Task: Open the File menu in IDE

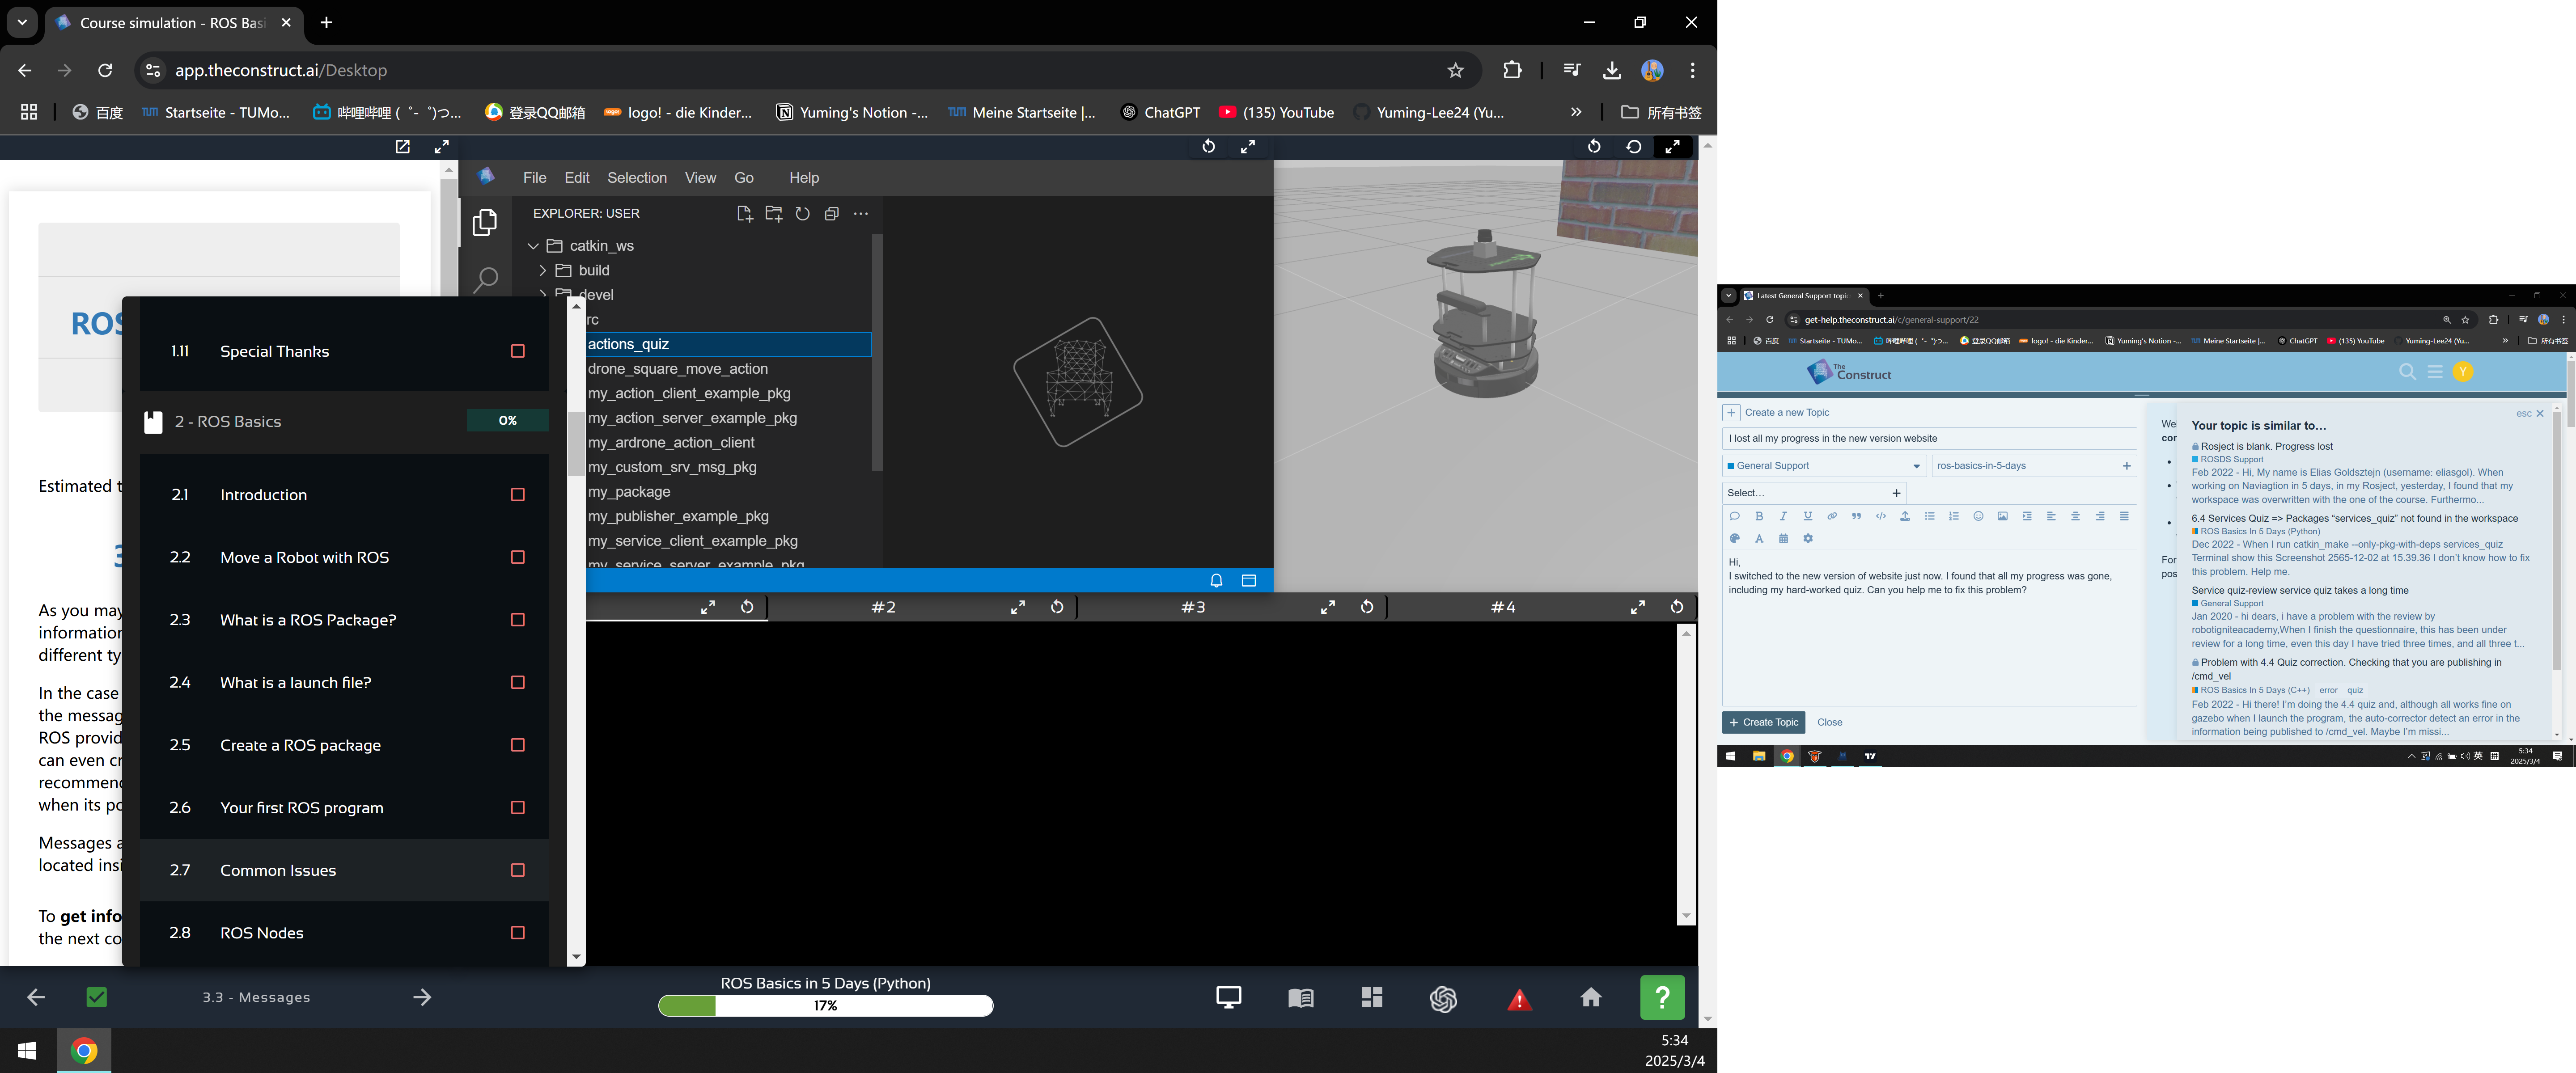Action: (x=535, y=178)
